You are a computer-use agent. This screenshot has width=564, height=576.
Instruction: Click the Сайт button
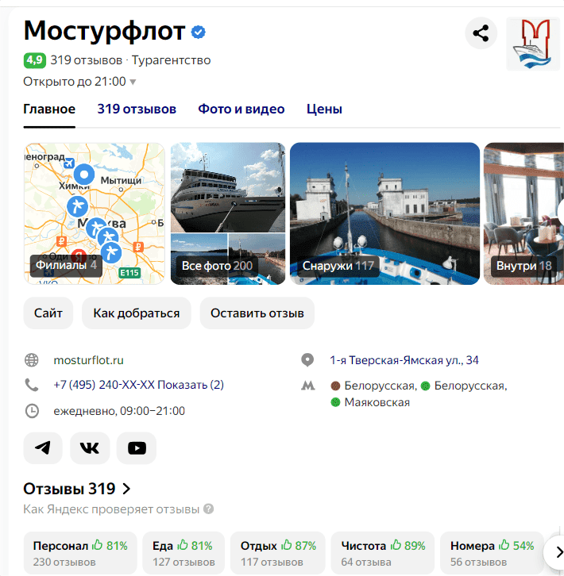point(48,313)
